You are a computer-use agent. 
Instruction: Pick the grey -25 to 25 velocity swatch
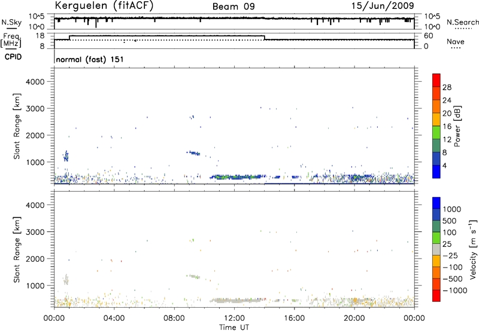click(x=436, y=250)
